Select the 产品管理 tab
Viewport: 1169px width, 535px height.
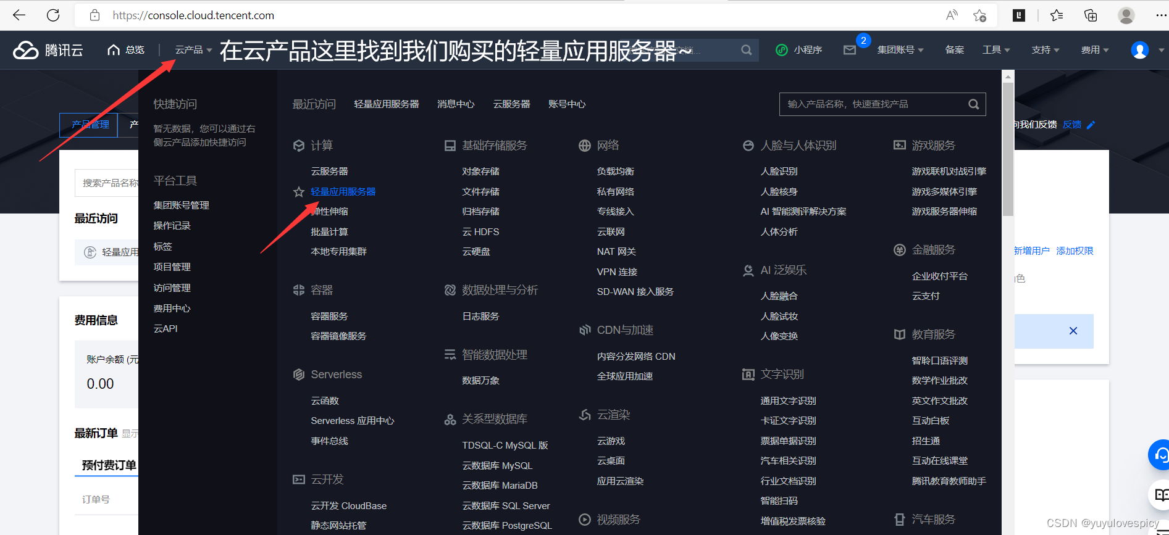(89, 125)
